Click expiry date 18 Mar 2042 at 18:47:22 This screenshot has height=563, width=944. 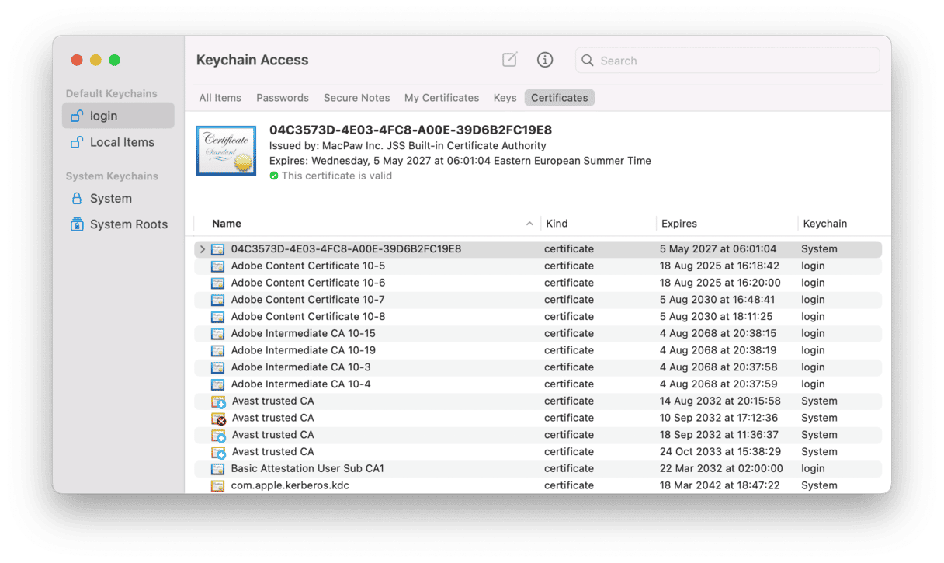[x=720, y=485]
